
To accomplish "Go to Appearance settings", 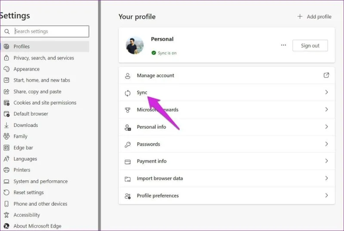I will point(45,69).
